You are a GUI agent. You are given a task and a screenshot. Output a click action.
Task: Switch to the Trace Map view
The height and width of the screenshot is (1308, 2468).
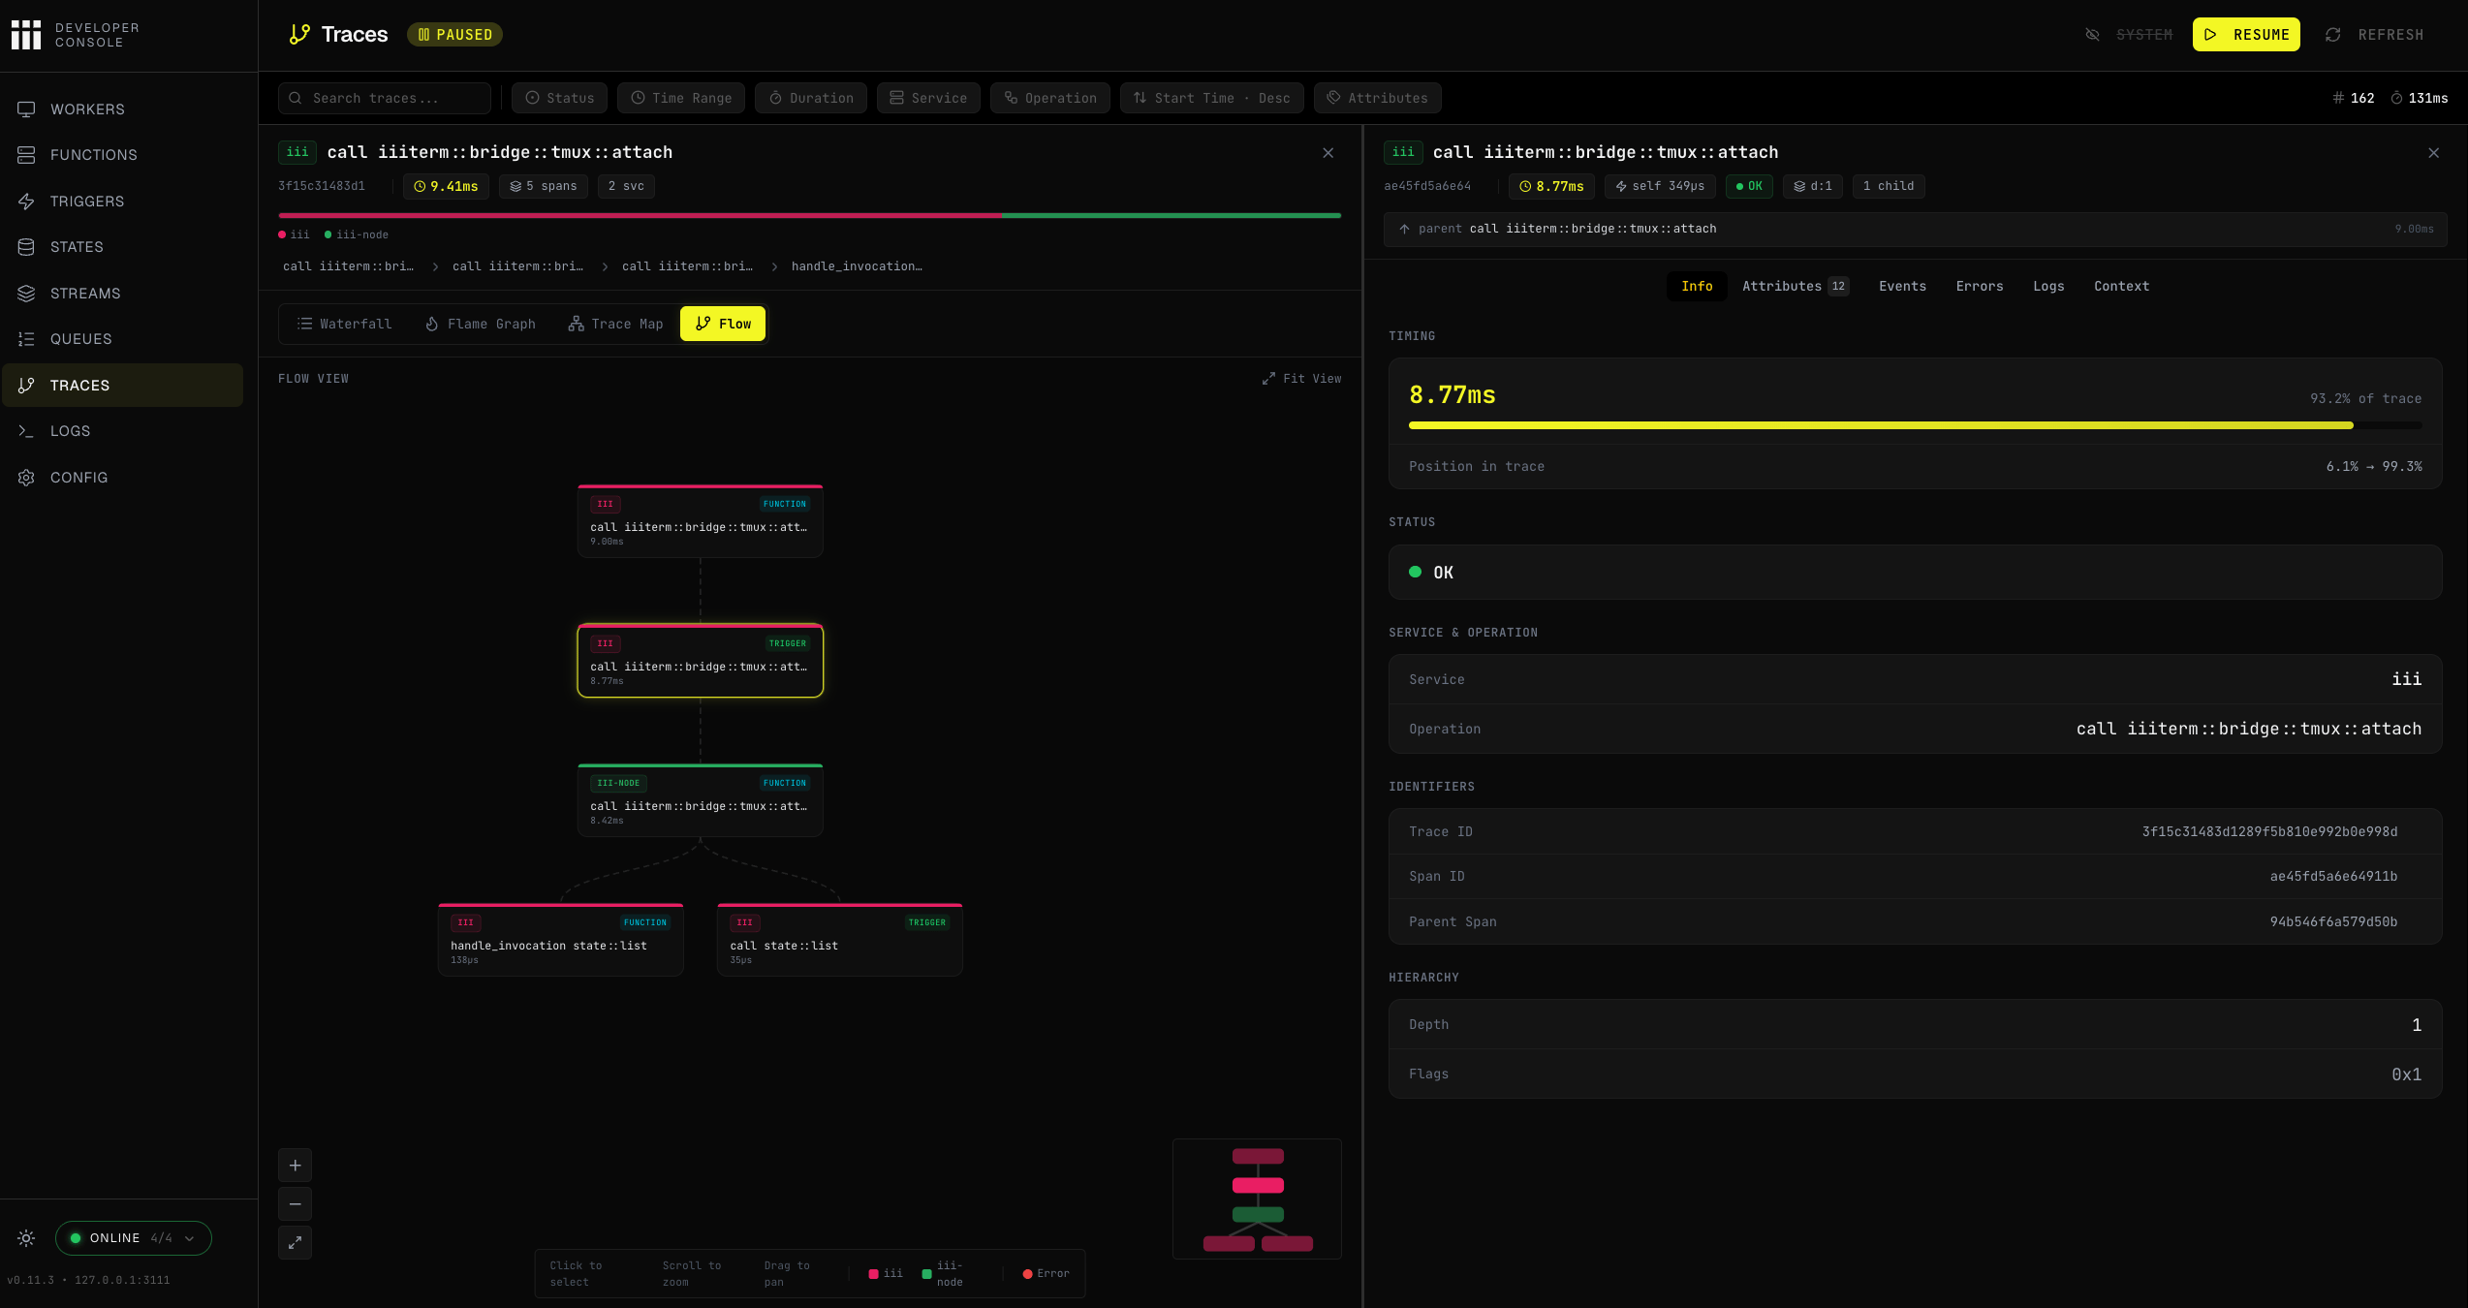point(615,324)
